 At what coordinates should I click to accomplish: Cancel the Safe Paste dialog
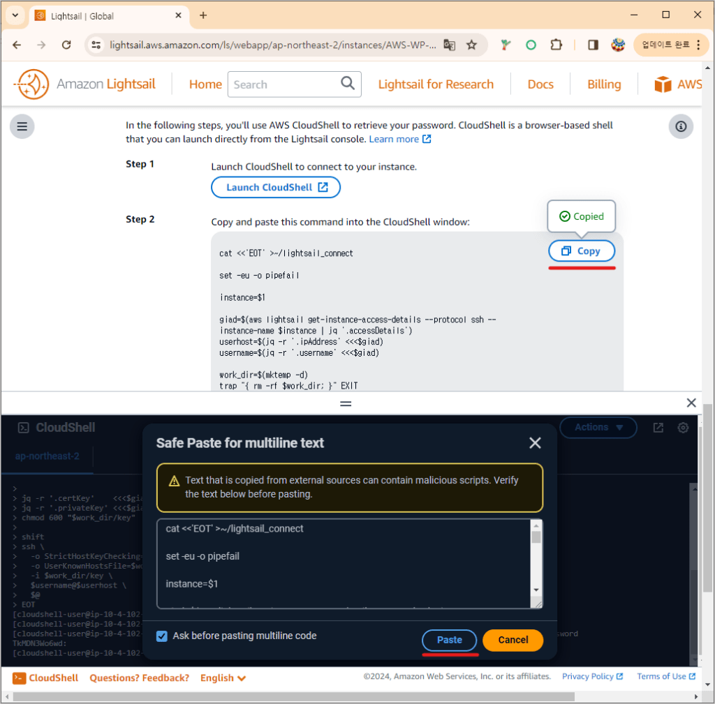[513, 640]
